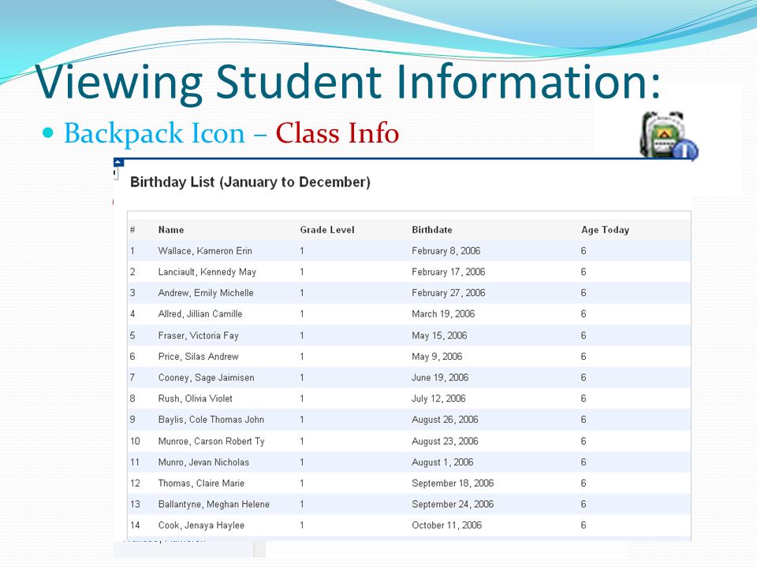The width and height of the screenshot is (757, 567).
Task: Click the 'Age Today' column header
Action: [x=605, y=230]
